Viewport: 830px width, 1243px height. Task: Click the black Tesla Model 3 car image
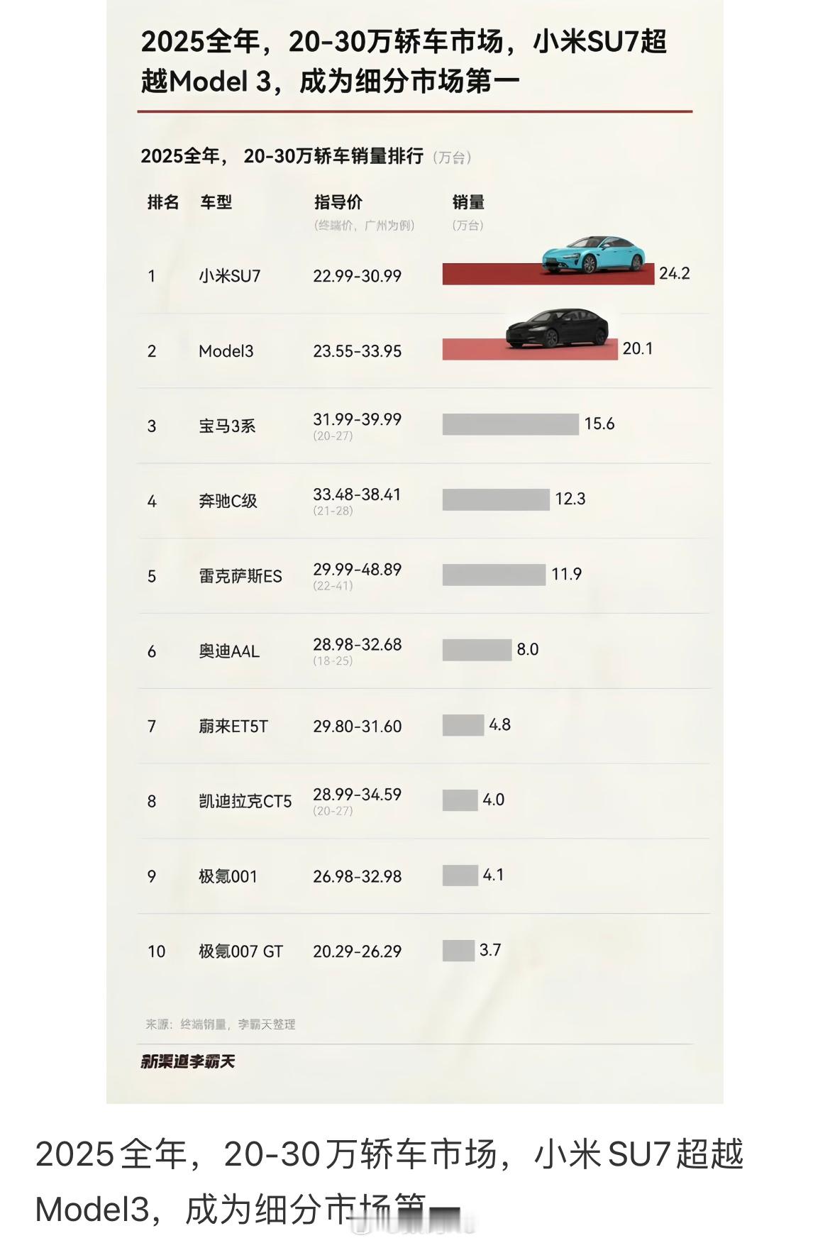558,328
